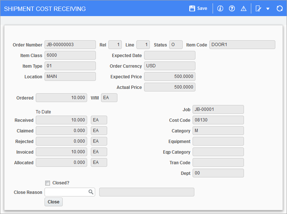Screen dimensions: 287x214
Task: Click the Status field showing O
Action: pyautogui.click(x=176, y=45)
